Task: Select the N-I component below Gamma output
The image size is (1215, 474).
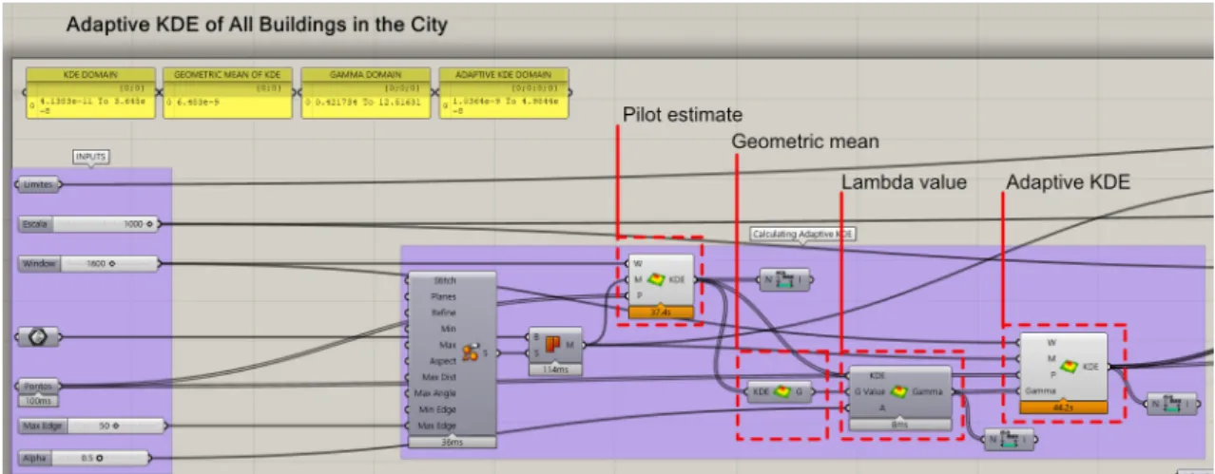Action: [x=1010, y=439]
